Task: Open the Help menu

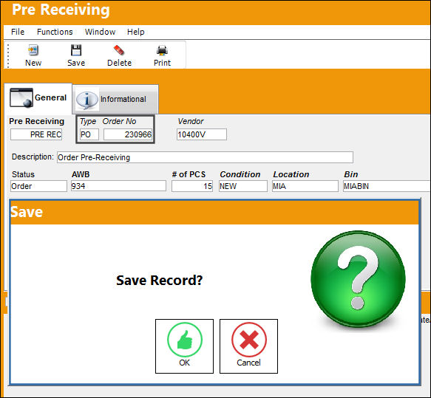Action: tap(136, 32)
